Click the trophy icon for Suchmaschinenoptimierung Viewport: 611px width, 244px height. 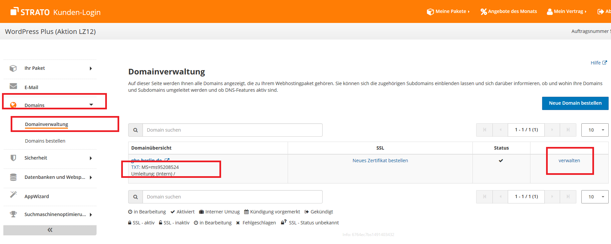[13, 214]
